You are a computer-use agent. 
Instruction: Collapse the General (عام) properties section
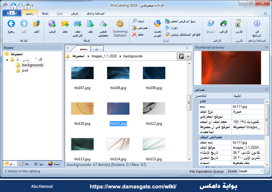coord(196,101)
